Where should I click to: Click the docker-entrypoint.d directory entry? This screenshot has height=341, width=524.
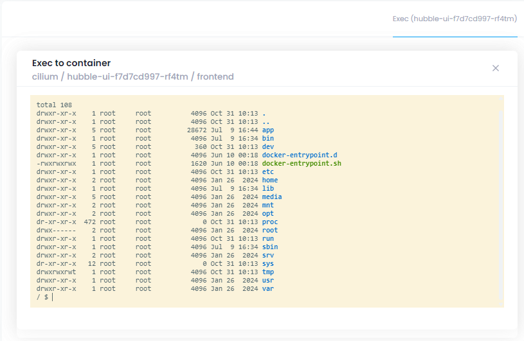click(x=299, y=155)
